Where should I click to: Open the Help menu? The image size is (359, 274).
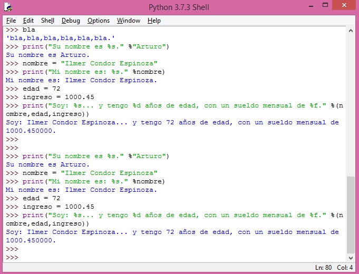pyautogui.click(x=154, y=21)
